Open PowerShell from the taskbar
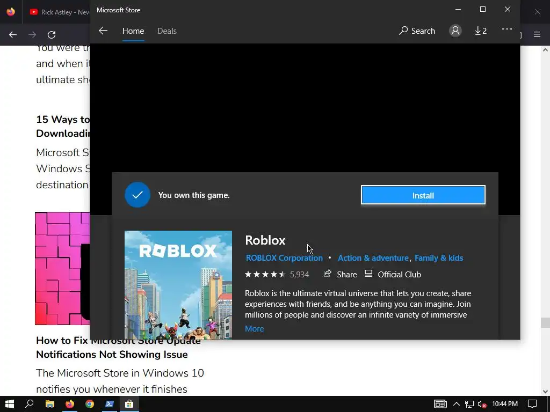550x412 pixels. click(x=110, y=404)
